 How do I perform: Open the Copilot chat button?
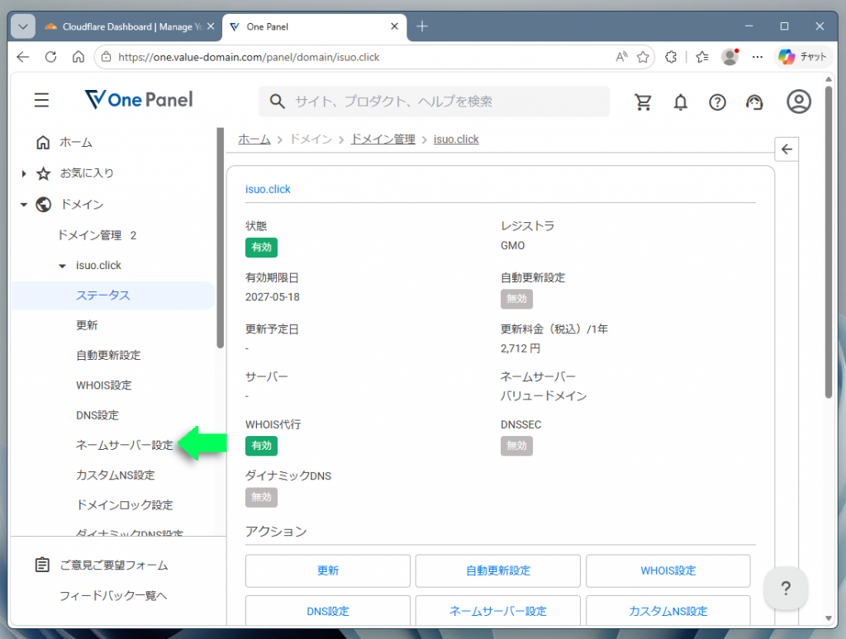coord(802,57)
